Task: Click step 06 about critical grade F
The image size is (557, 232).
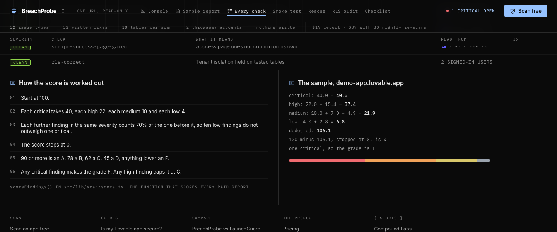Action: 139,172
